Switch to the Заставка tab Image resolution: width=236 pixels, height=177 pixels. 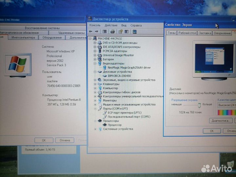pos(205,33)
